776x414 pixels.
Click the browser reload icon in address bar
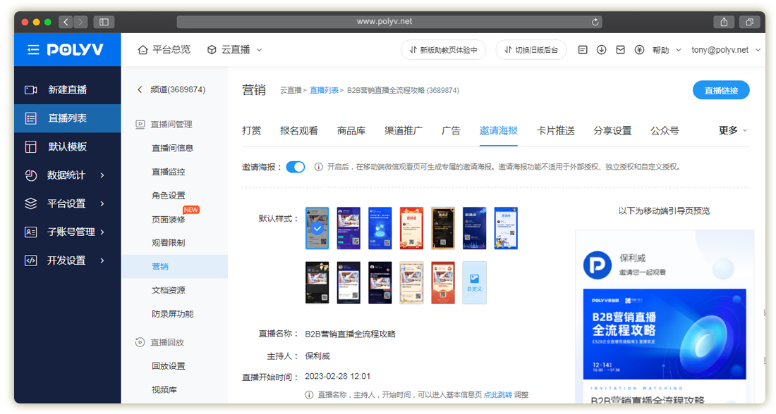tap(596, 22)
